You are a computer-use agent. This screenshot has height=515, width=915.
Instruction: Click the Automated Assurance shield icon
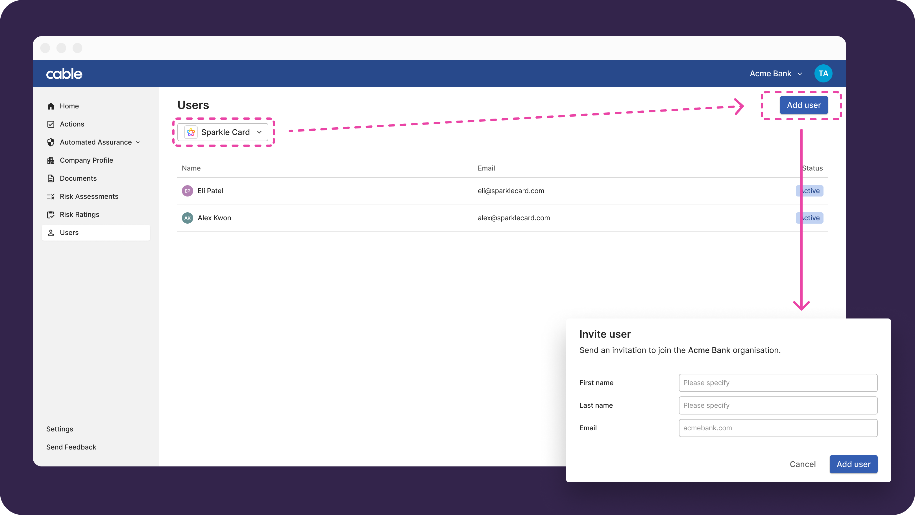tap(51, 142)
